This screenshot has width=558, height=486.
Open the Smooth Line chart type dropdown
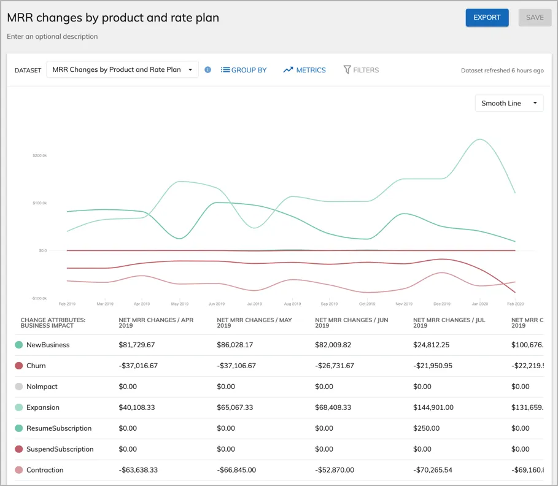click(x=510, y=103)
